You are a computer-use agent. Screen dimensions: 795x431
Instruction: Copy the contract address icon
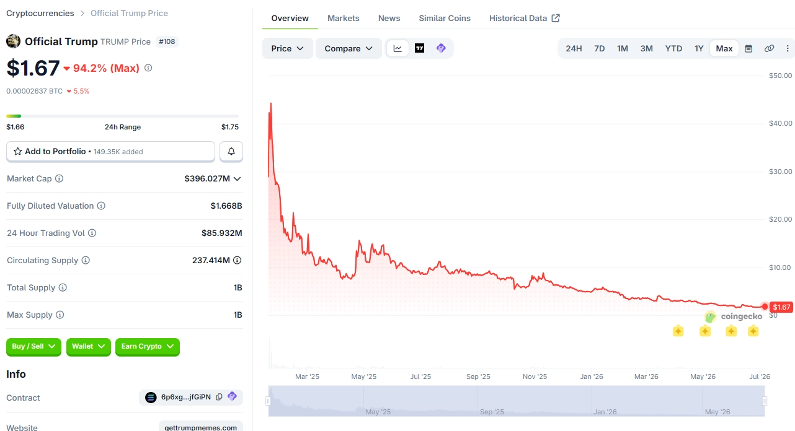pyautogui.click(x=219, y=397)
